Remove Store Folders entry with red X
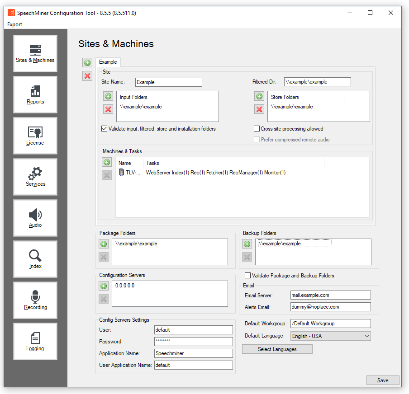 [259, 109]
